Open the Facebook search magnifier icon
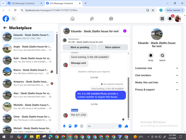 tap(13, 19)
